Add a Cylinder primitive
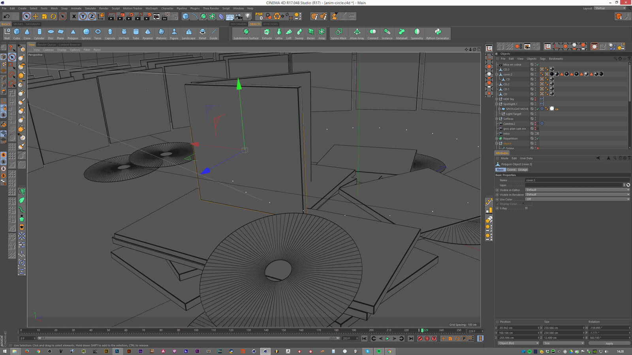 coord(39,34)
